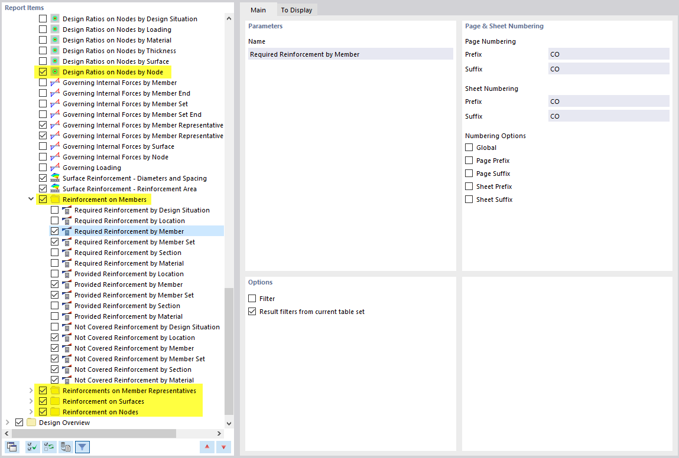Expand the Design Overview node

pyautogui.click(x=7, y=423)
